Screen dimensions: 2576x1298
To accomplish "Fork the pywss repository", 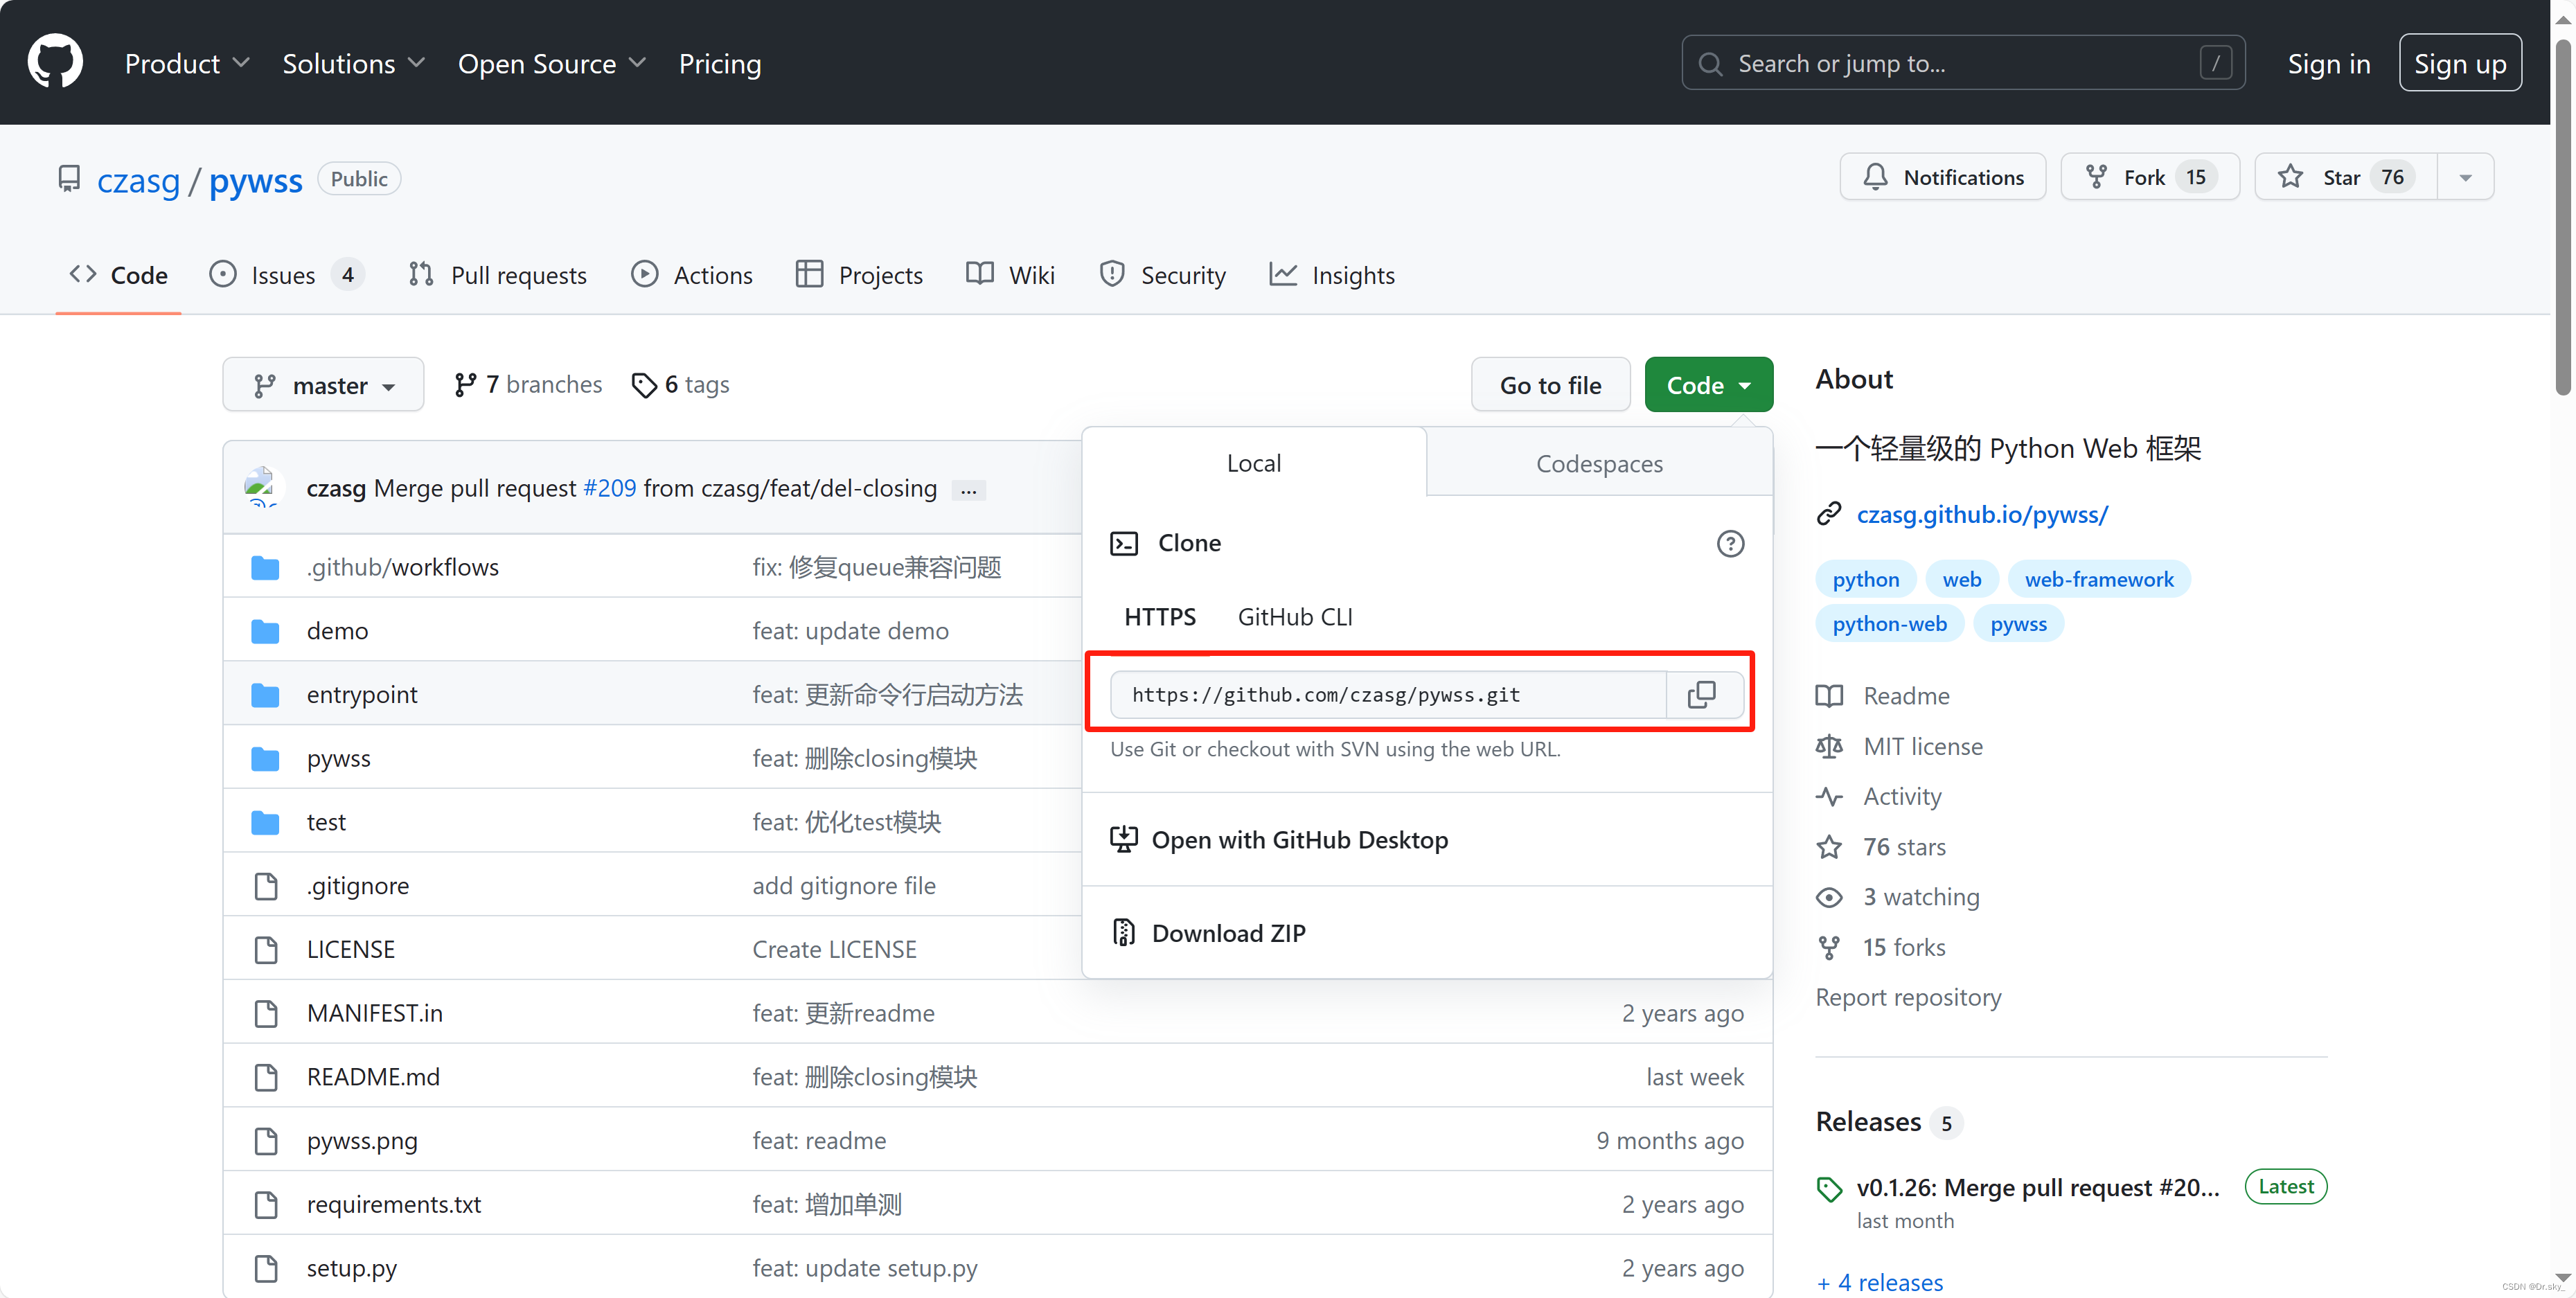I will (x=2149, y=177).
